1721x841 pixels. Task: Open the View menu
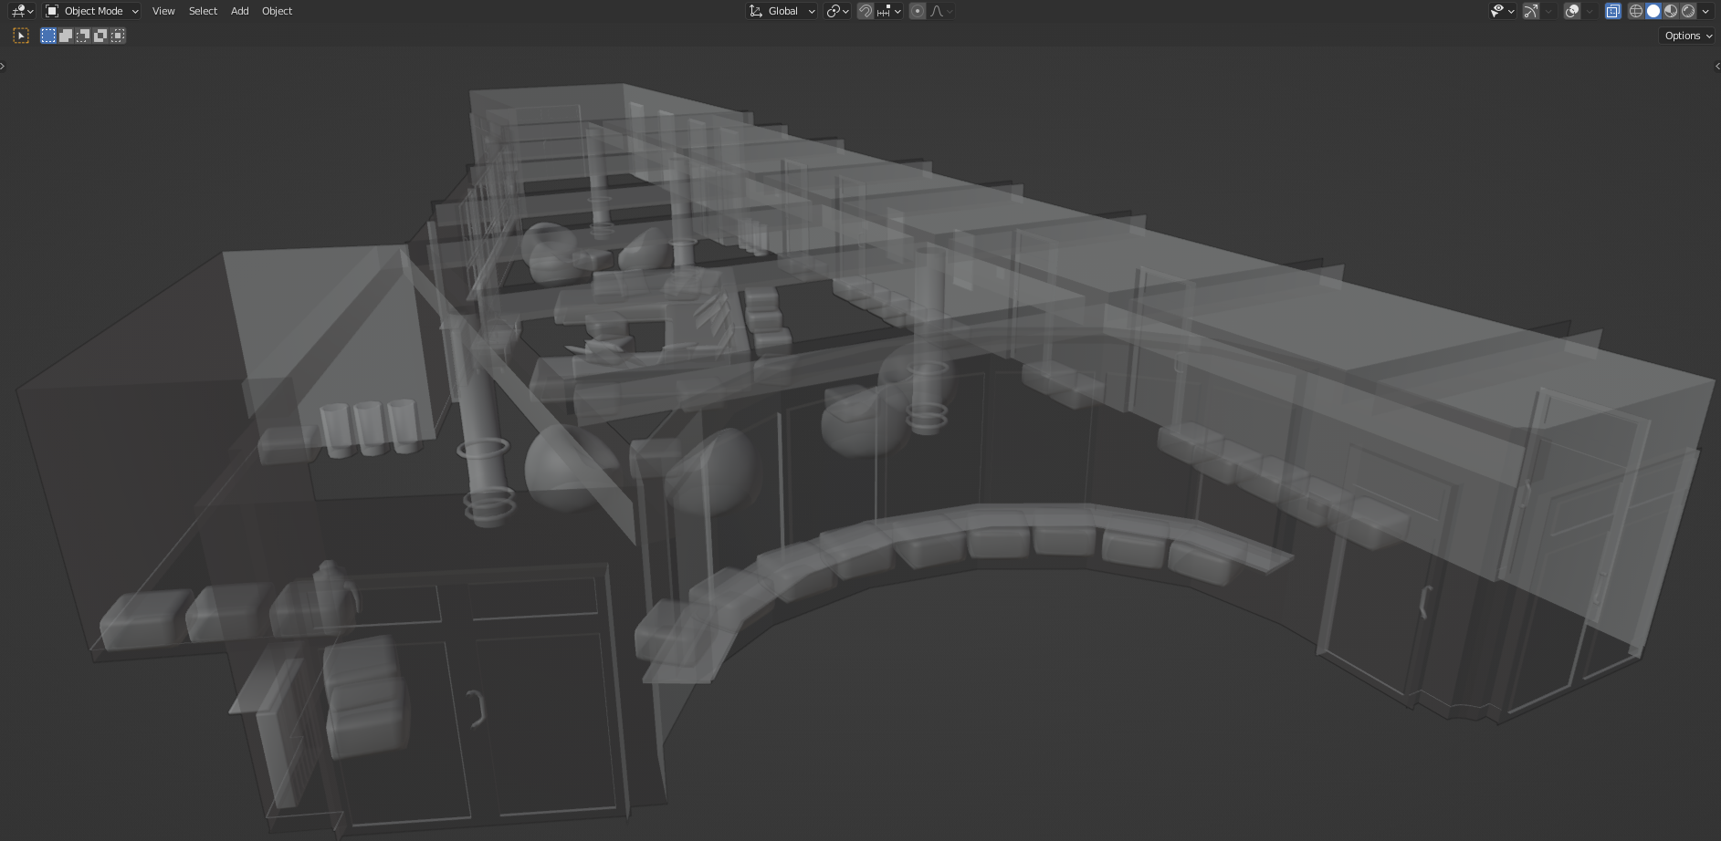pos(163,11)
